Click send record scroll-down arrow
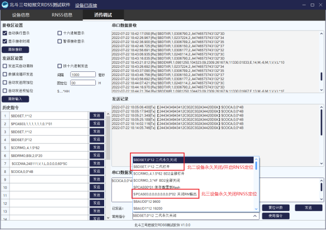The width and height of the screenshot is (326, 230). click(321, 163)
